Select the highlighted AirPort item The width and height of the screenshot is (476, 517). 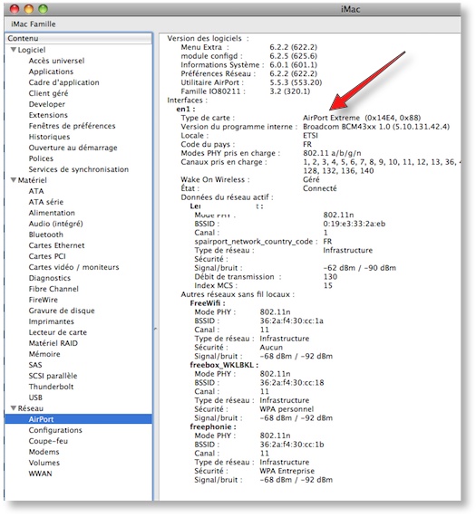tap(79, 419)
